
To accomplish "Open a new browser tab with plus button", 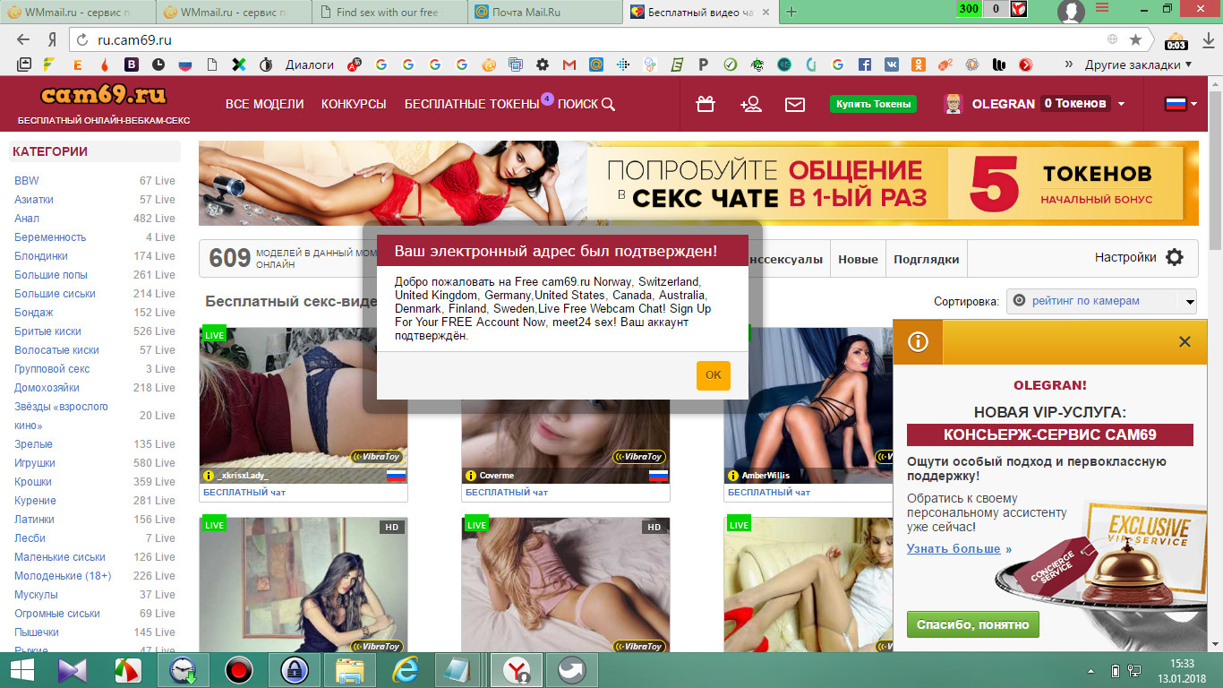I will (791, 12).
